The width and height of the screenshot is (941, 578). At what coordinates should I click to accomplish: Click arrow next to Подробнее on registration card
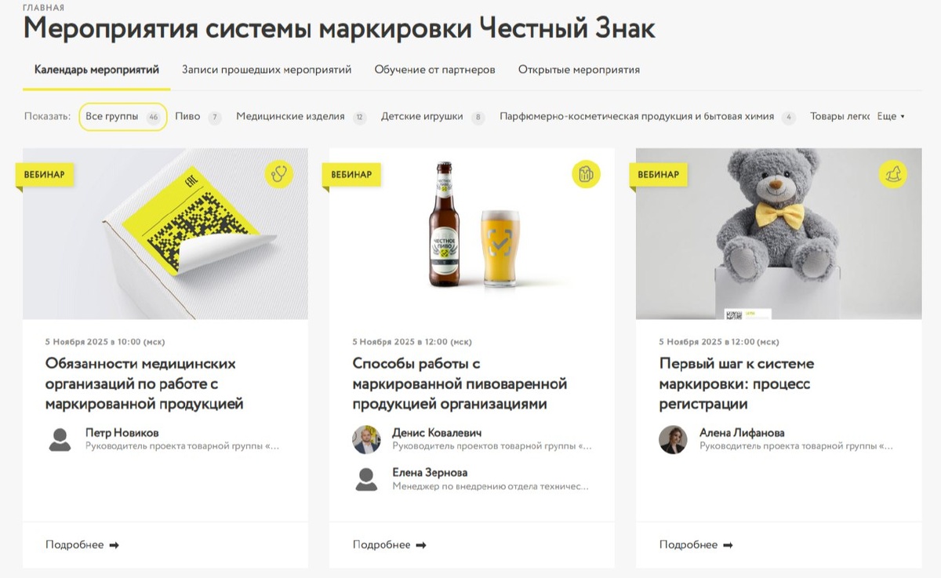[728, 545]
